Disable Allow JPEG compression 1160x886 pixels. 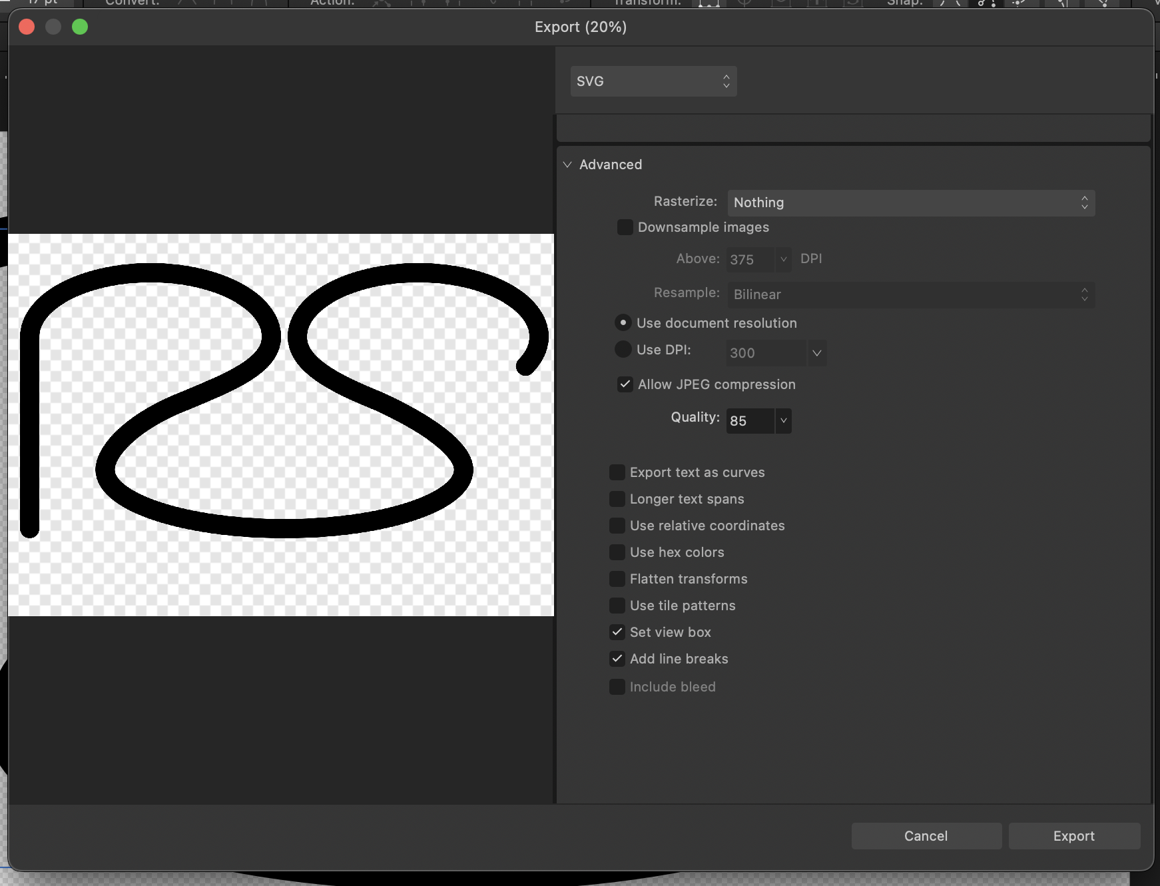pos(625,384)
